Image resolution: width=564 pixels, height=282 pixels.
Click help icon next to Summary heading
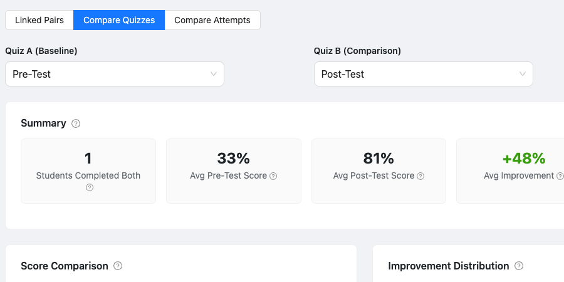tap(76, 123)
